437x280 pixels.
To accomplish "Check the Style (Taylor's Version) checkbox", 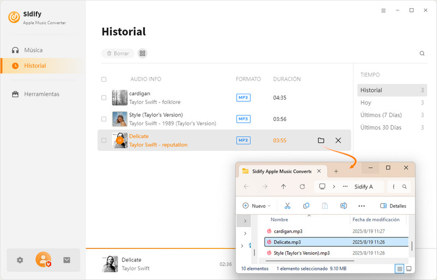I will [x=104, y=119].
